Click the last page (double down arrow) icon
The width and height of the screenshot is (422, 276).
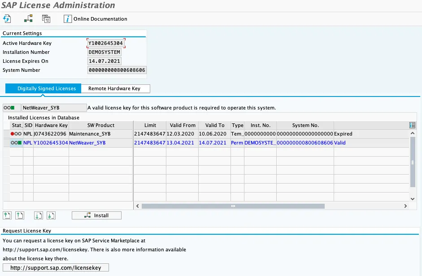[x=51, y=215]
